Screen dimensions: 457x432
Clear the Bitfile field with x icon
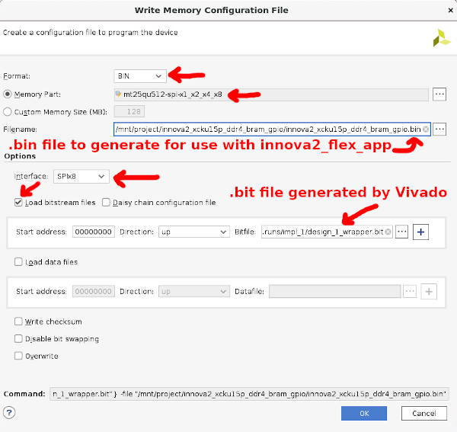pyautogui.click(x=388, y=232)
